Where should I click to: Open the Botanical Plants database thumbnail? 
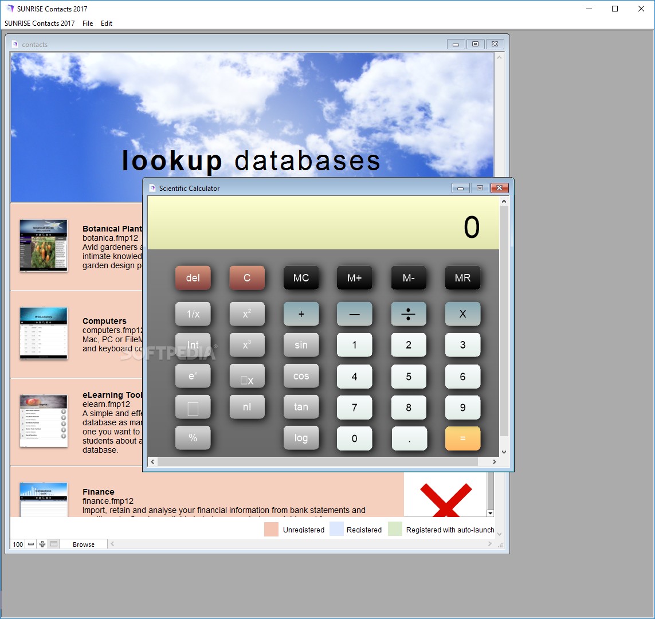(44, 245)
